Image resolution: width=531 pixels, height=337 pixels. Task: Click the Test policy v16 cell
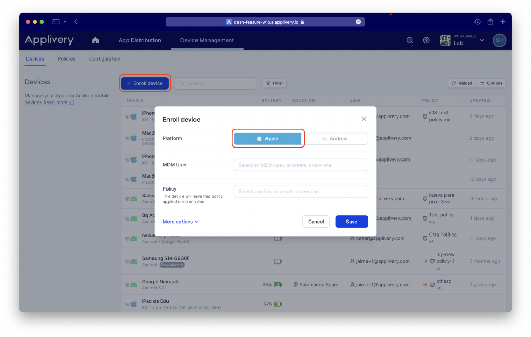coord(441,218)
